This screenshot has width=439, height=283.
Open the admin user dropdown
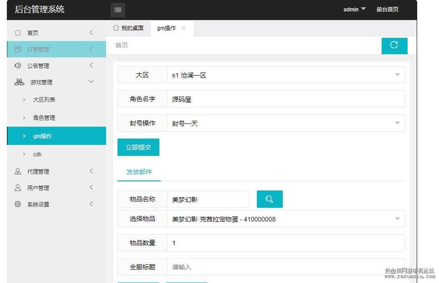[x=354, y=9]
